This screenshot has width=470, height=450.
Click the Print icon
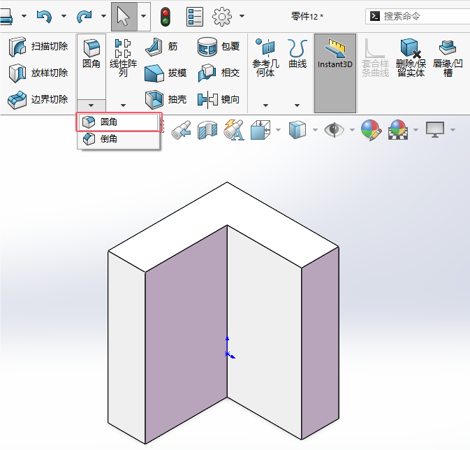(6, 17)
